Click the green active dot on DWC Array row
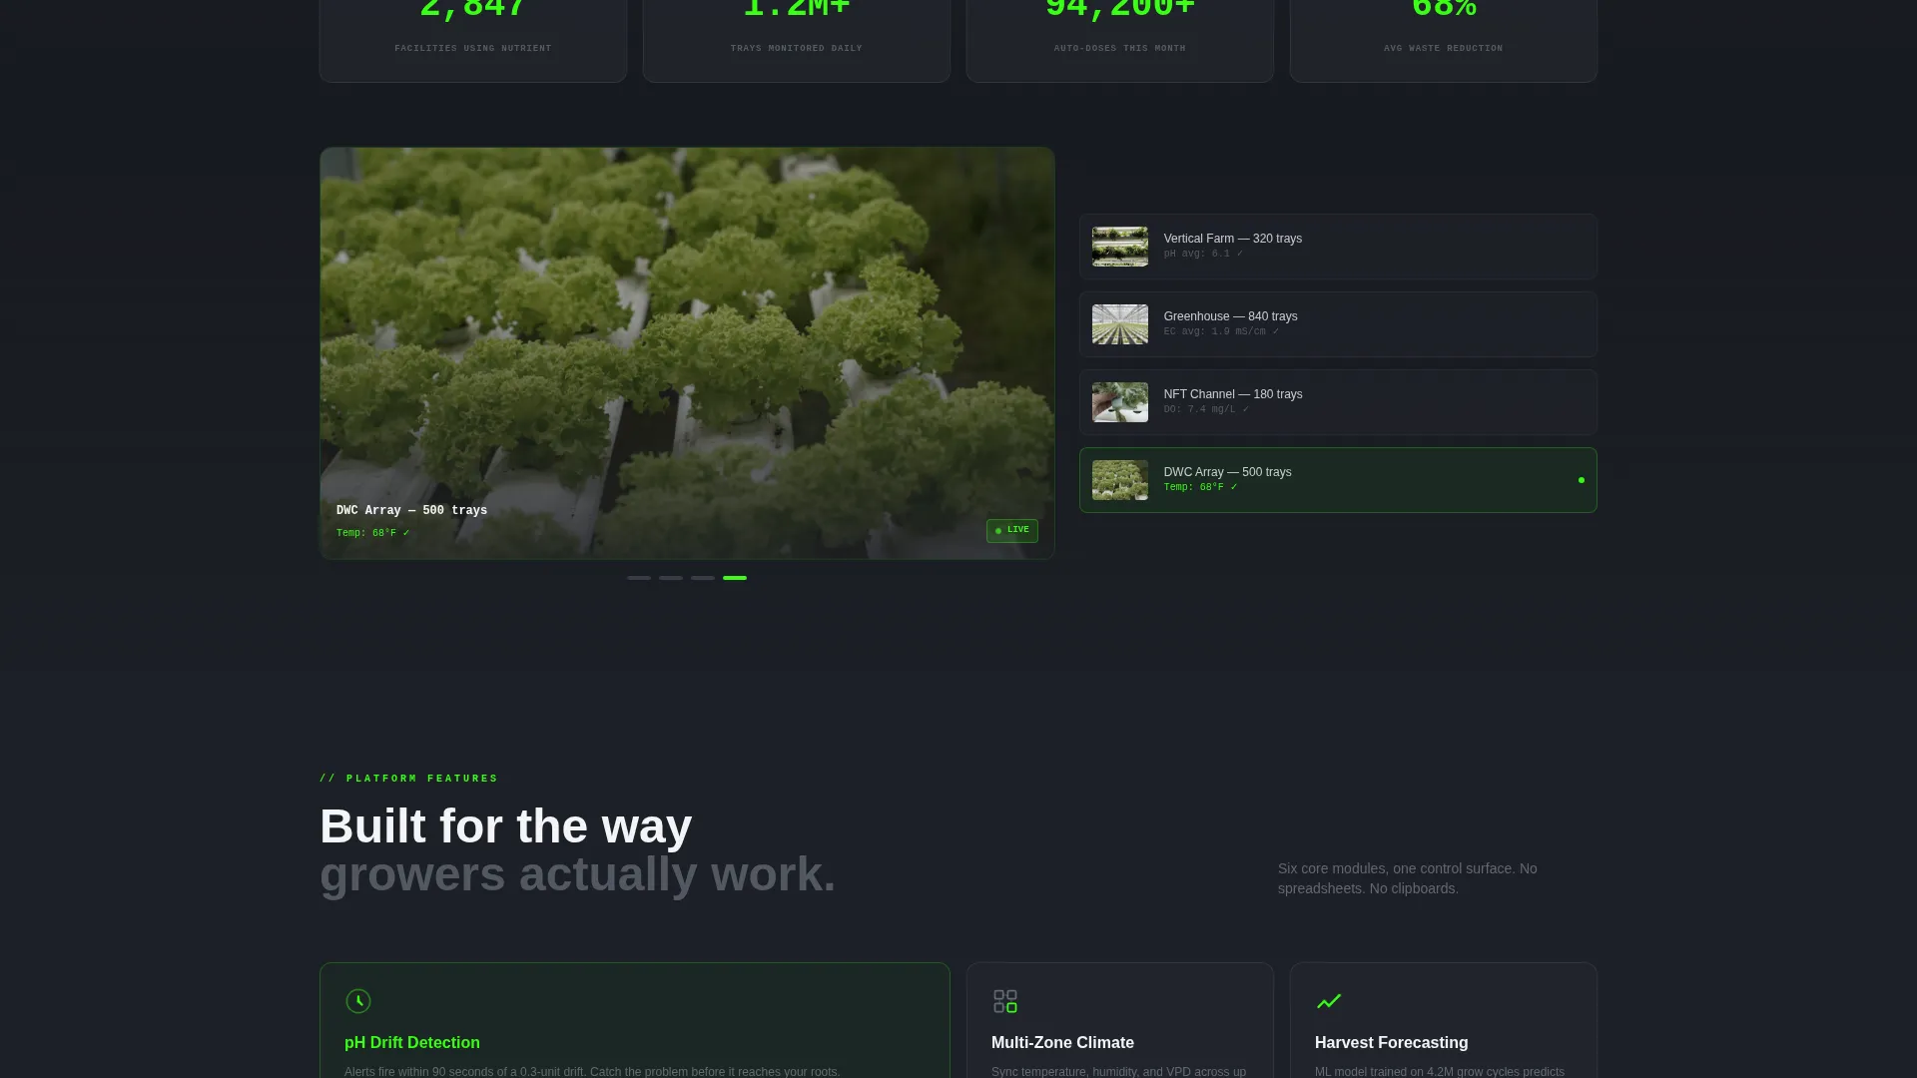The width and height of the screenshot is (1917, 1078). tap(1581, 480)
